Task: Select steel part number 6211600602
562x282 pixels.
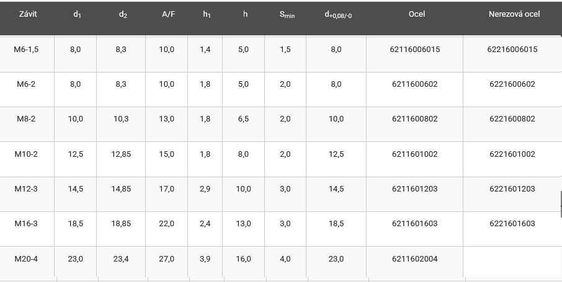Action: click(x=415, y=84)
